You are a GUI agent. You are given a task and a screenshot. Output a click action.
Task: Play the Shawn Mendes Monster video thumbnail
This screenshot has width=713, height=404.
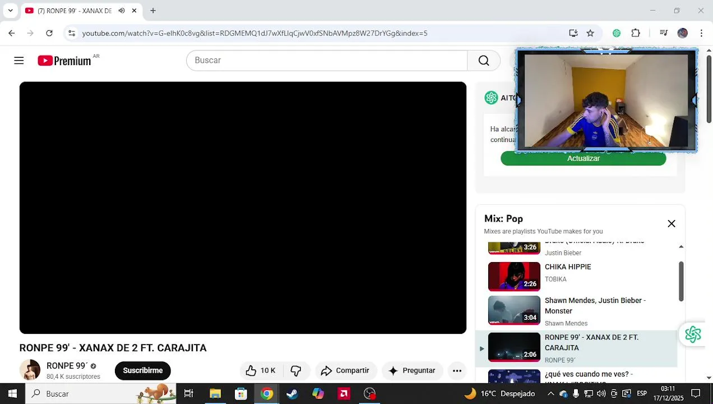514,310
